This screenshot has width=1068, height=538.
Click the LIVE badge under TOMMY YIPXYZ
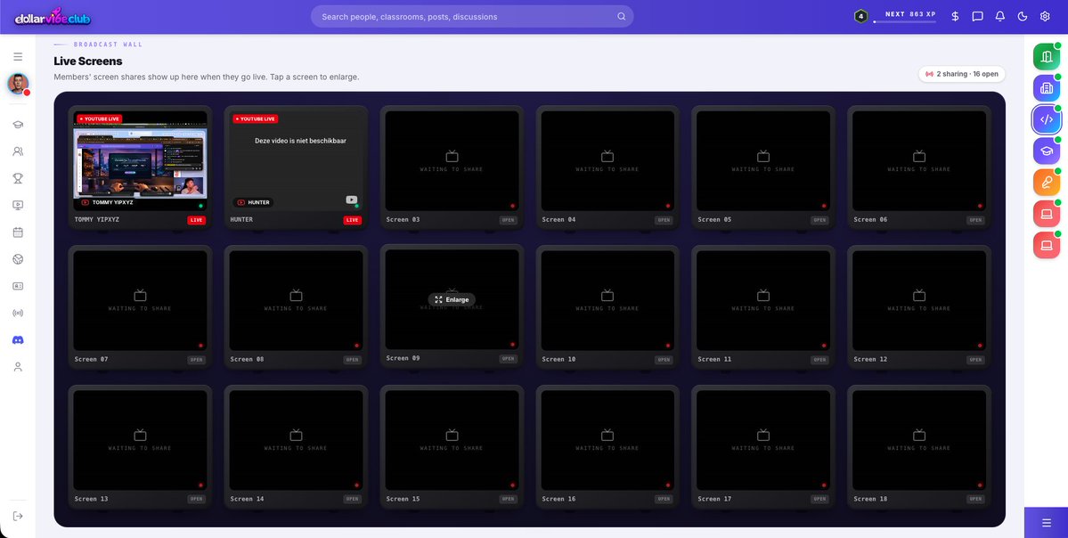pyautogui.click(x=197, y=220)
